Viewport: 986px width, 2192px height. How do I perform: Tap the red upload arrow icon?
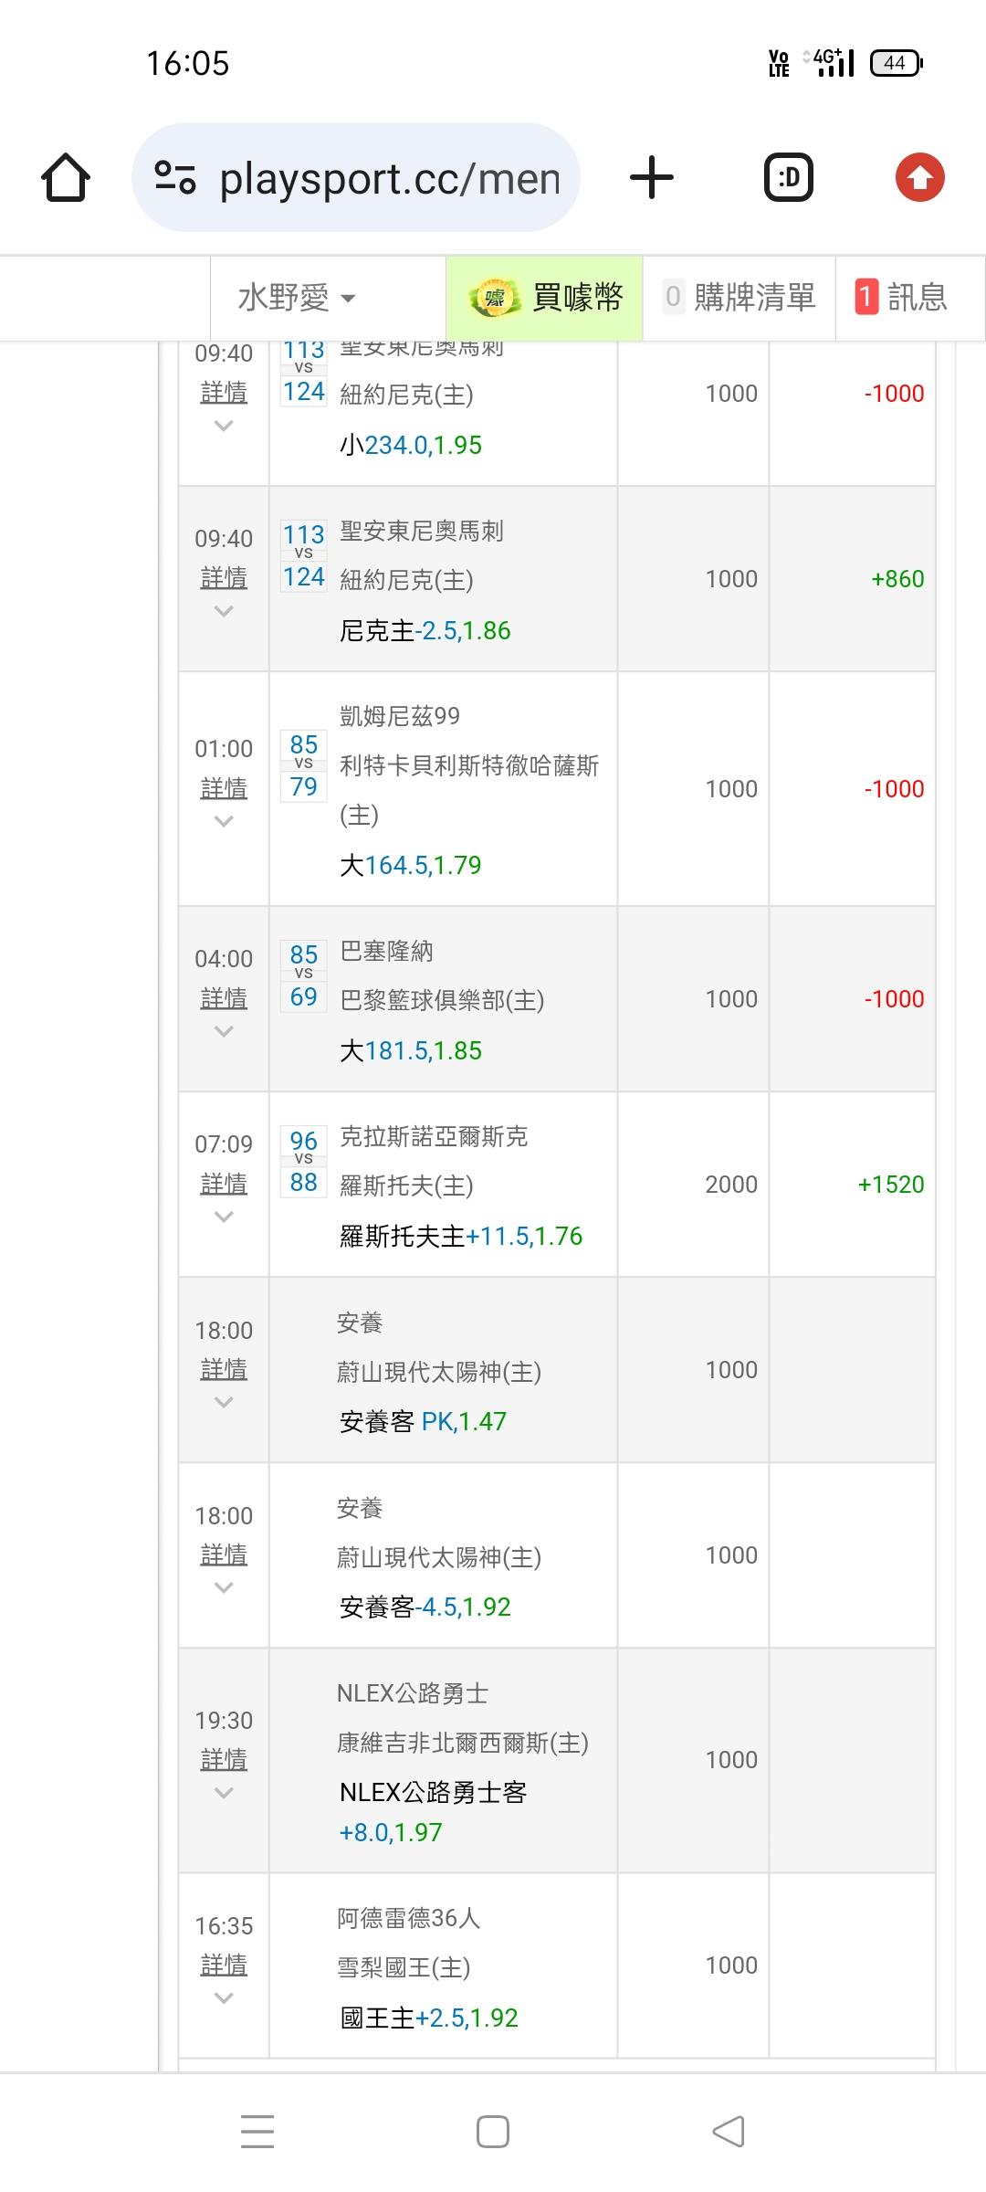coord(919,177)
